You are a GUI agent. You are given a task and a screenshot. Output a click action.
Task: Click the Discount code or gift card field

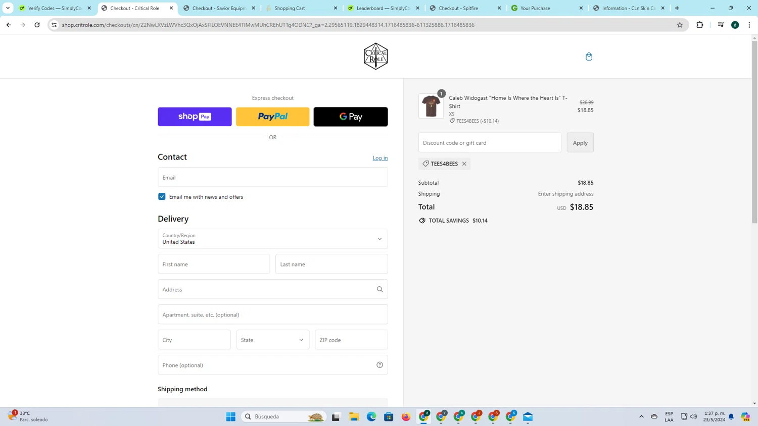[x=490, y=143]
